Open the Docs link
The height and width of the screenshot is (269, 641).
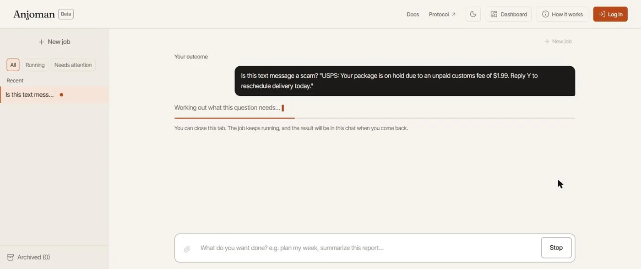click(x=413, y=14)
